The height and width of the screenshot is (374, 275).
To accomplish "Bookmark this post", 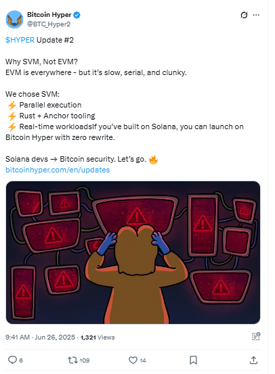I will pyautogui.click(x=193, y=360).
